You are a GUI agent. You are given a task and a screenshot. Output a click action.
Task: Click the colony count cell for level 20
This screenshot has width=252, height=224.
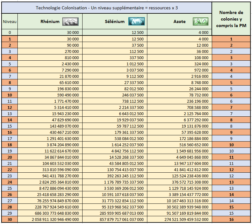pyautogui.click(x=231, y=157)
